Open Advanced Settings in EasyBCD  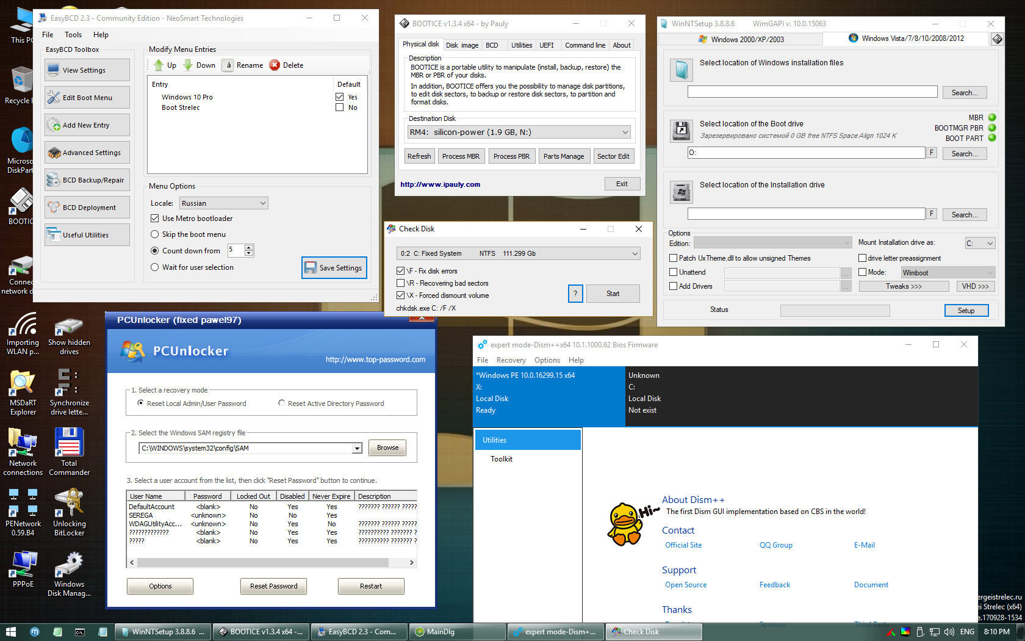[87, 153]
